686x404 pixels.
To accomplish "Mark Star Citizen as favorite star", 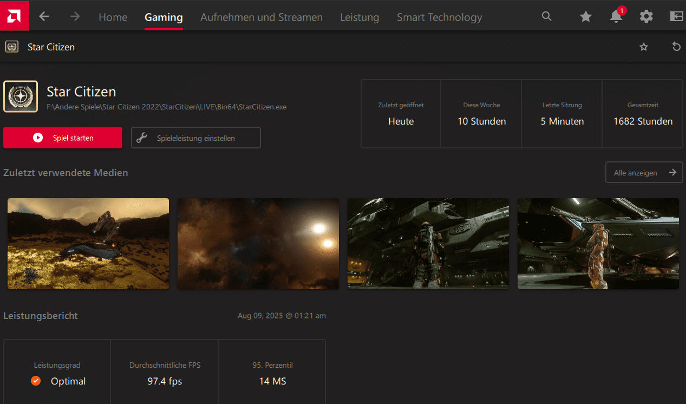I will point(644,47).
